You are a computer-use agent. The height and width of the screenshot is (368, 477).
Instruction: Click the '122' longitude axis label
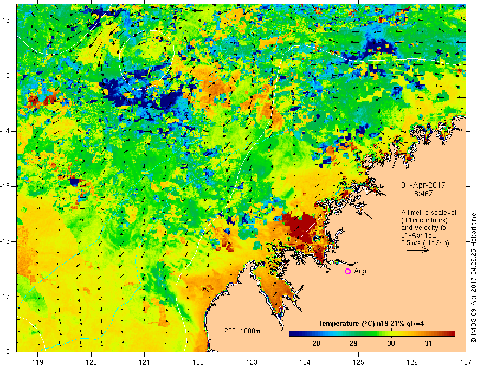click(198, 362)
